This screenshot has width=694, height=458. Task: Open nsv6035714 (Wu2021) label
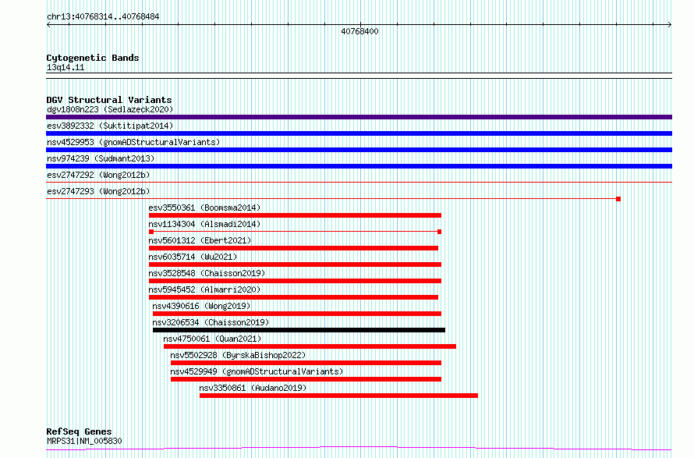(193, 257)
